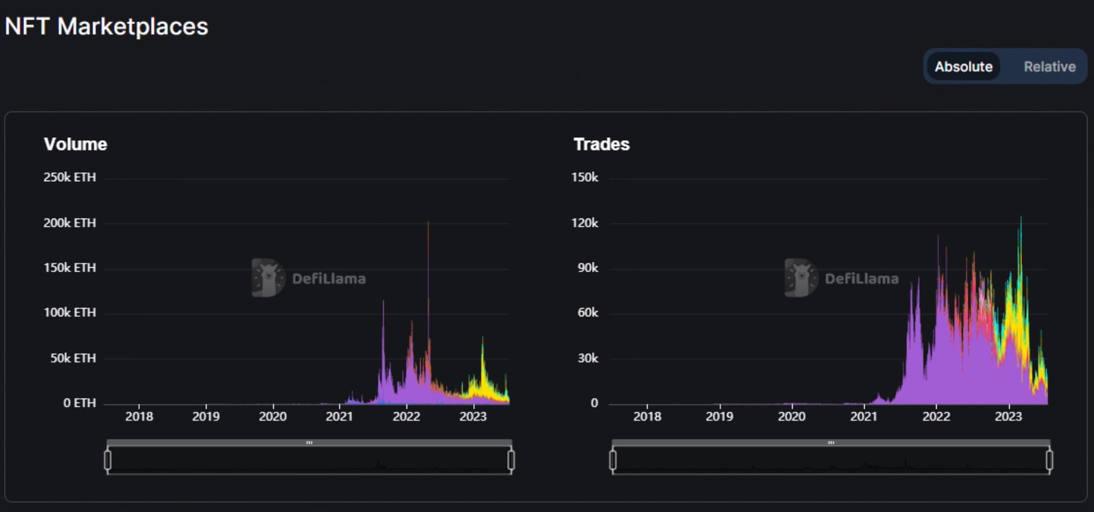Click the right range handle under Volume chart
The width and height of the screenshot is (1094, 512).
coord(512,460)
